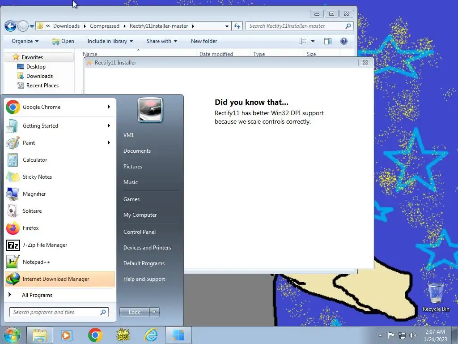Click New folder button
Image resolution: width=458 pixels, height=344 pixels.
coord(204,41)
